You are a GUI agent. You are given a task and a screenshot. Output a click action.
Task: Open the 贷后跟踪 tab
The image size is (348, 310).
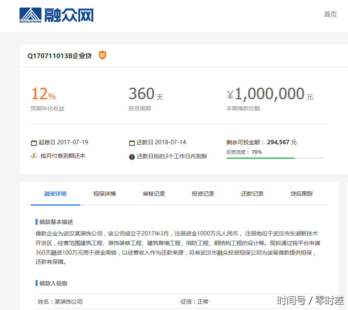[x=301, y=194]
